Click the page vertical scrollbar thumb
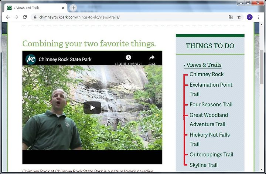266x174 pixels. click(x=262, y=67)
